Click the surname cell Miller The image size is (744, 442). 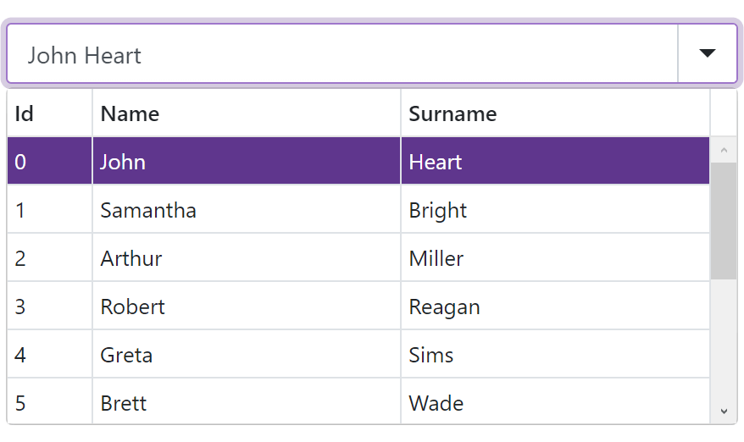[x=436, y=258]
